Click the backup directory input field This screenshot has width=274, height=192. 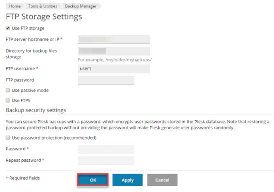click(114, 51)
